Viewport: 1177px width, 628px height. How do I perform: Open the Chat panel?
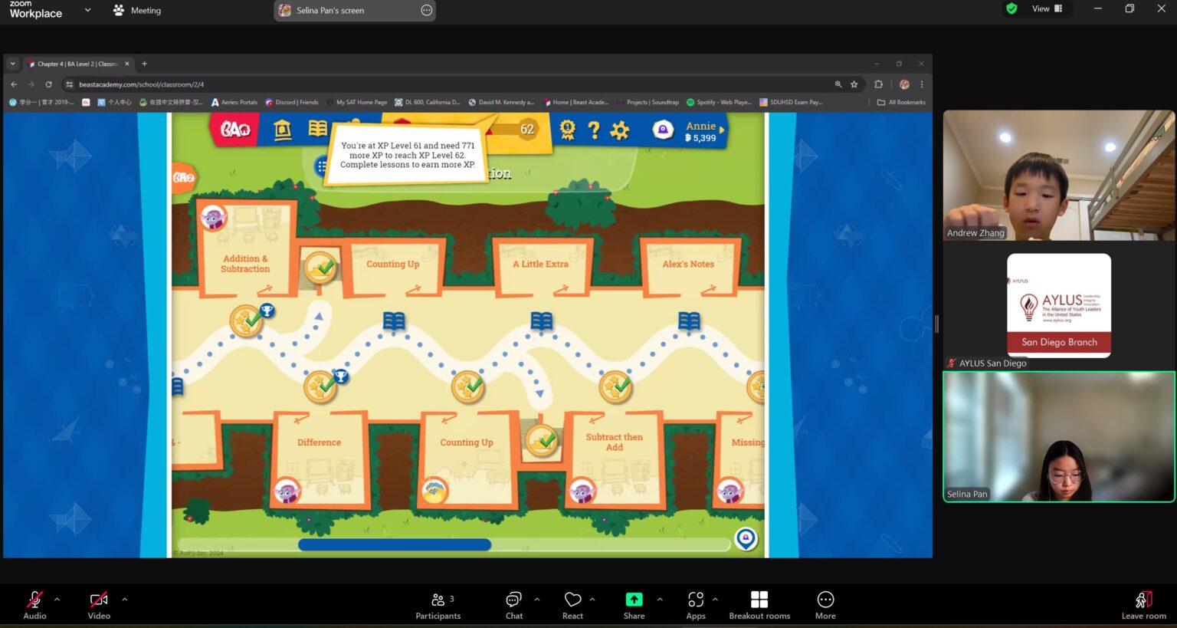(514, 605)
